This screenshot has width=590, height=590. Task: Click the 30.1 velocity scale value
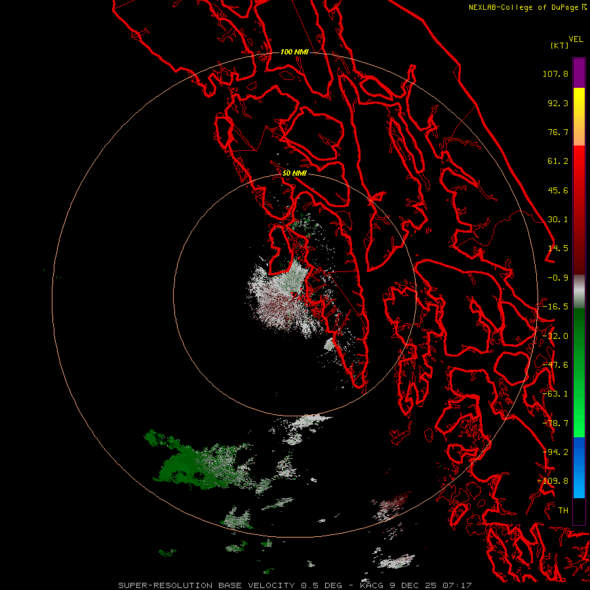click(x=558, y=220)
